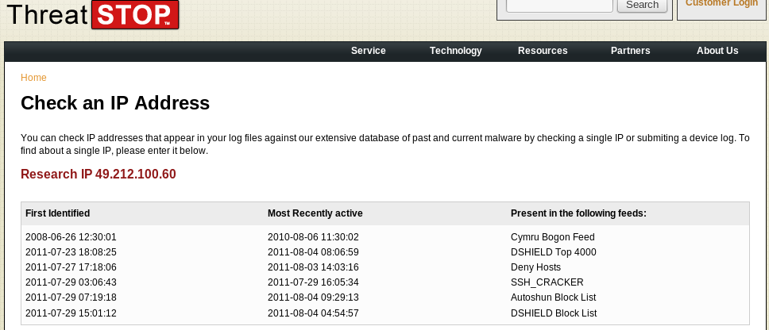The height and width of the screenshot is (330, 769).
Task: Click the ThreatSTOP logo
Action: pos(93,15)
